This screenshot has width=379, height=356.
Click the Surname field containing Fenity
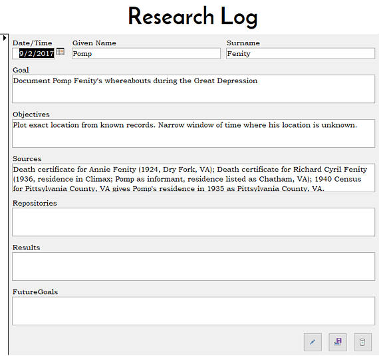click(x=301, y=53)
